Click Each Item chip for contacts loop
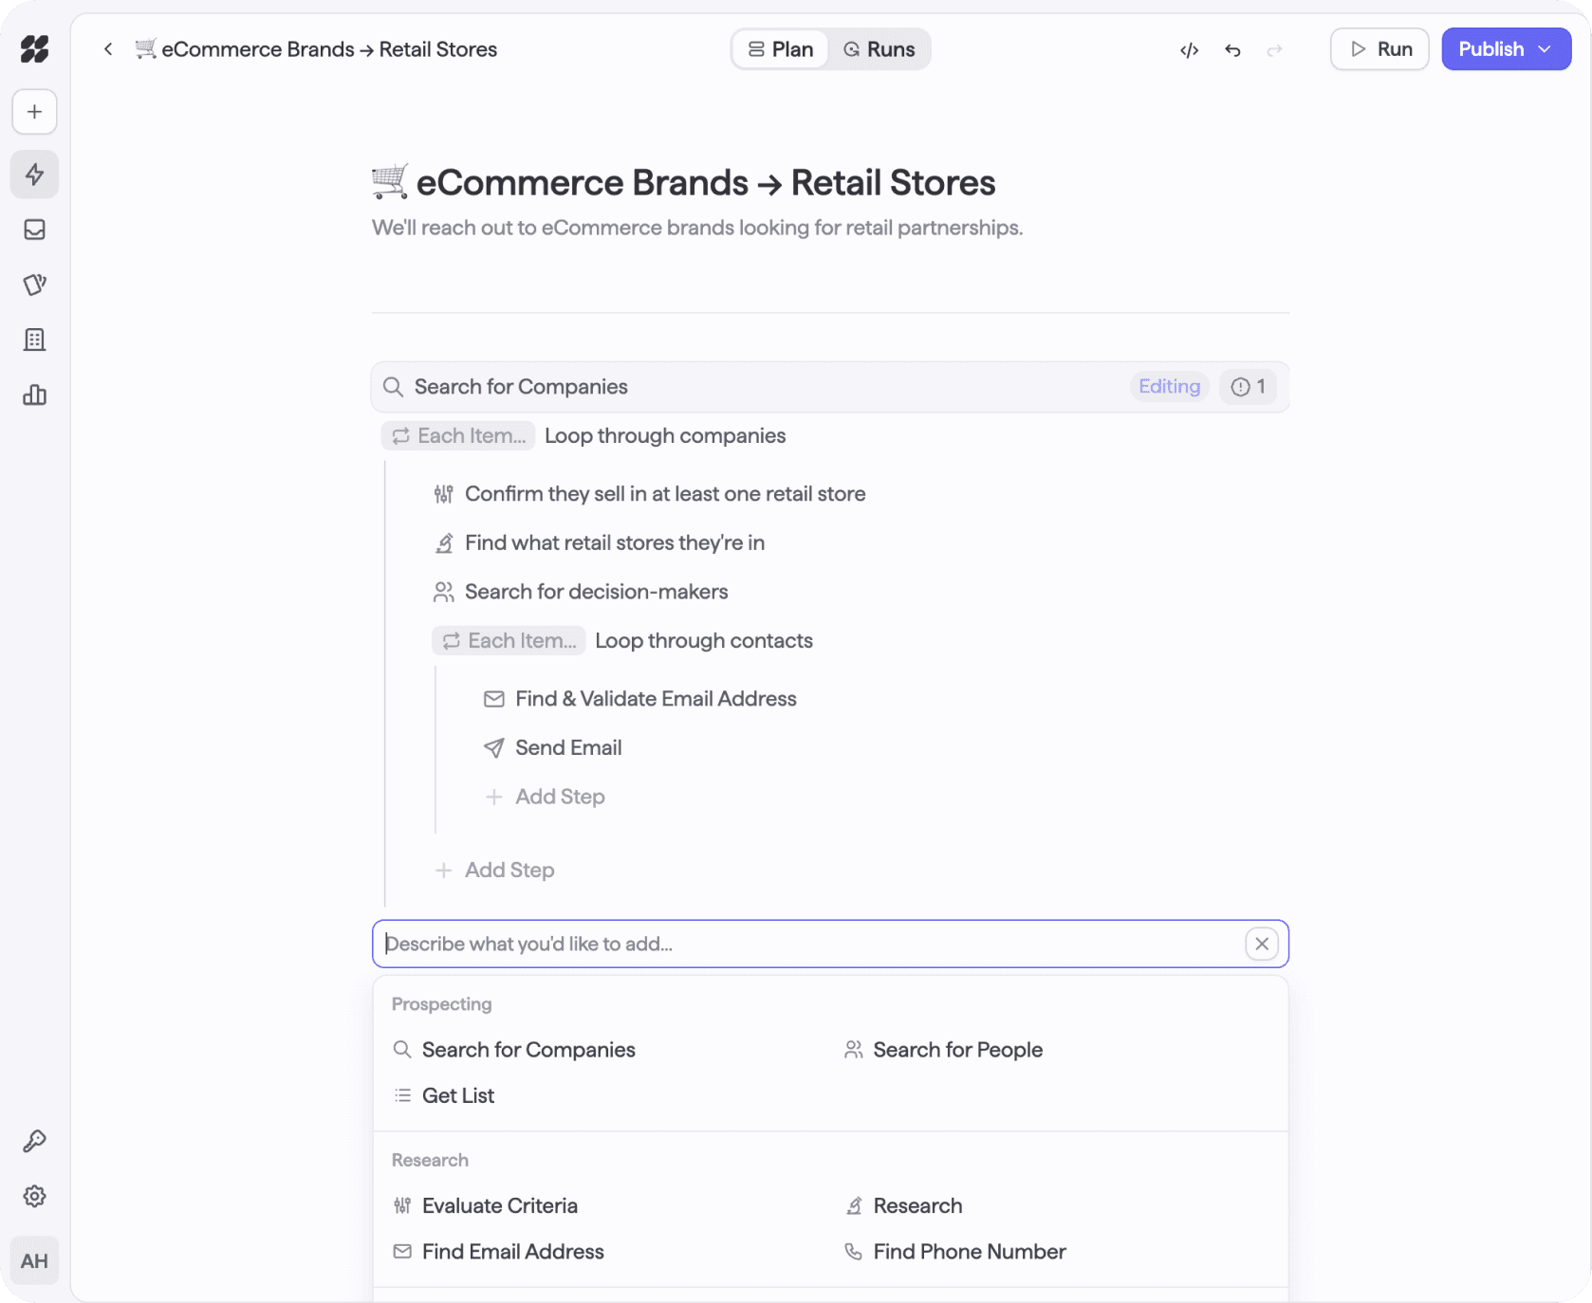1592x1303 pixels. (509, 641)
